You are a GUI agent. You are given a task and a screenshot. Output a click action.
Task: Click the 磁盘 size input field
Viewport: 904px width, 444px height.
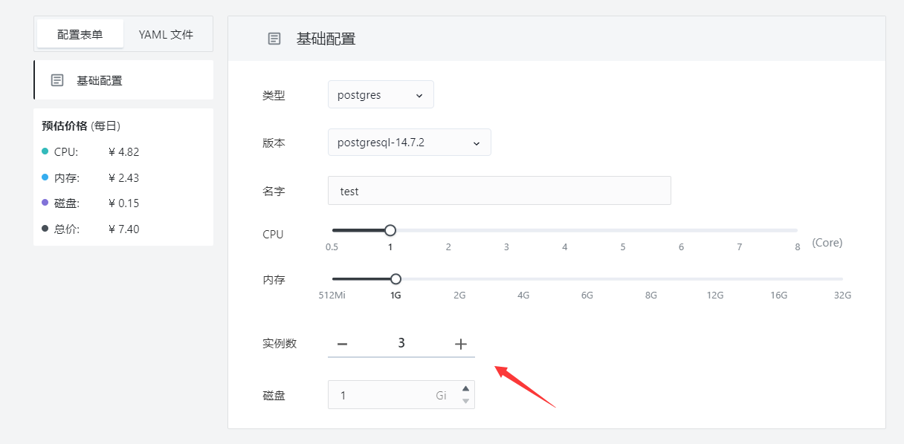pyautogui.click(x=395, y=395)
